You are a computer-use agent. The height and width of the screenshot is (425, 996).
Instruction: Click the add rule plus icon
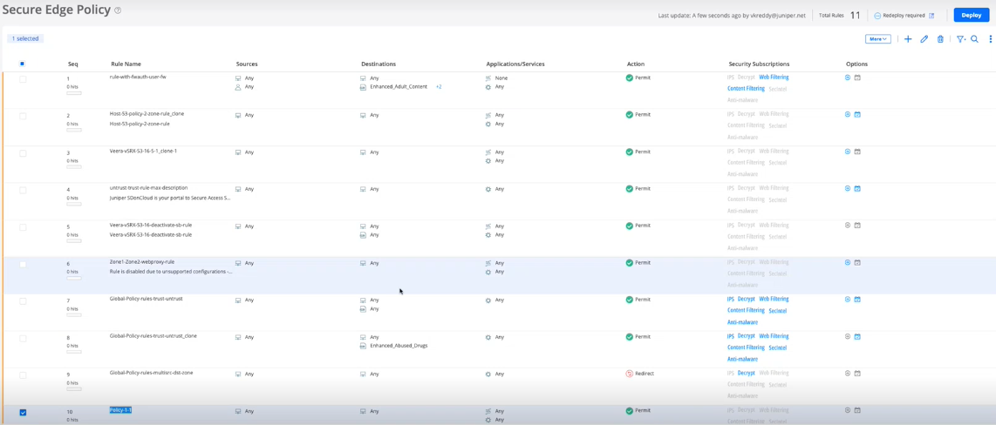(908, 39)
